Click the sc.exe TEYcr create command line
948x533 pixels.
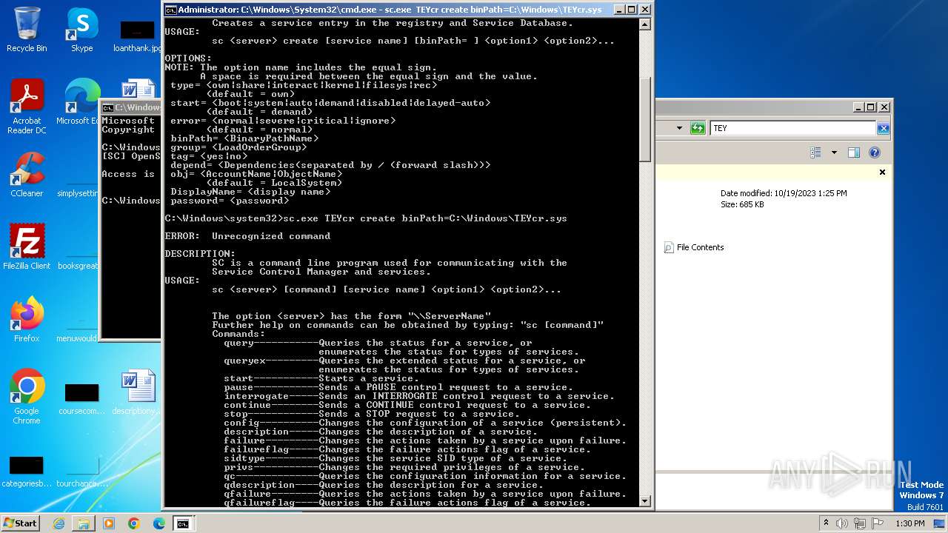click(366, 218)
